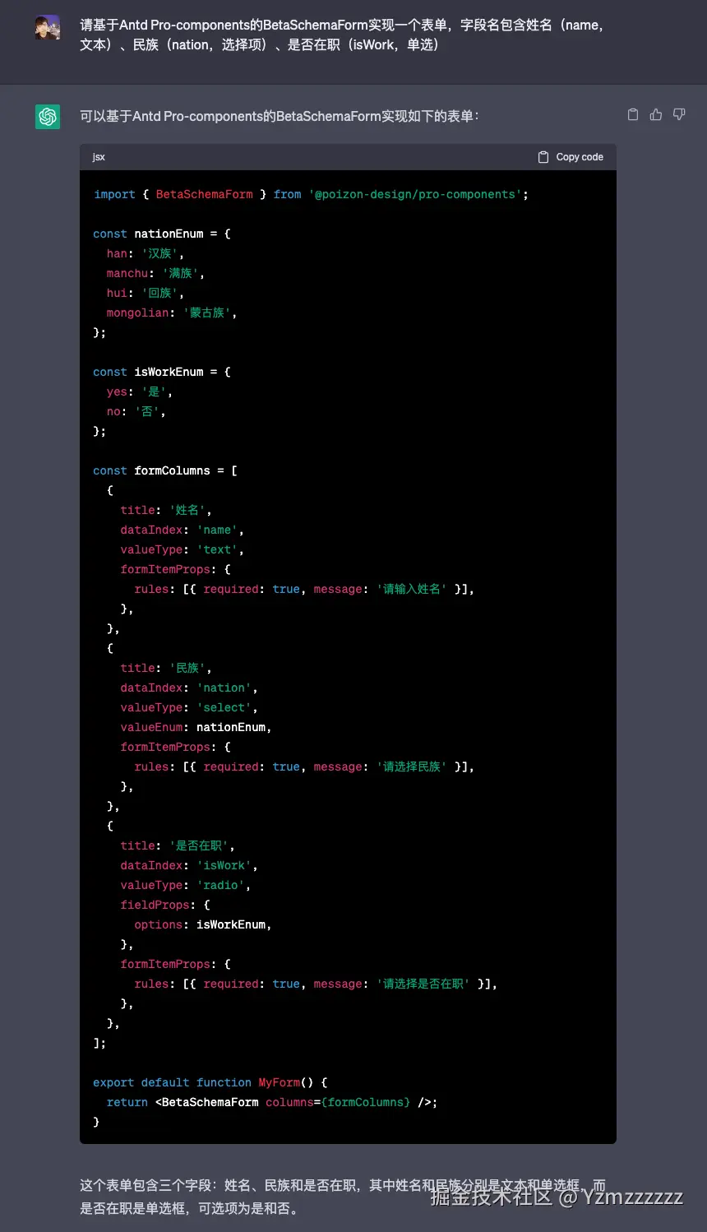The image size is (707, 1232).
Task: Click the return <BetaSchemaForm columns line
Action: point(272,1102)
